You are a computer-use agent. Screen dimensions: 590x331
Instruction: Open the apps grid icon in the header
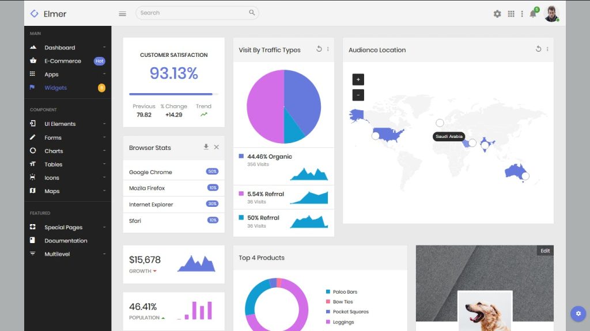(x=511, y=13)
